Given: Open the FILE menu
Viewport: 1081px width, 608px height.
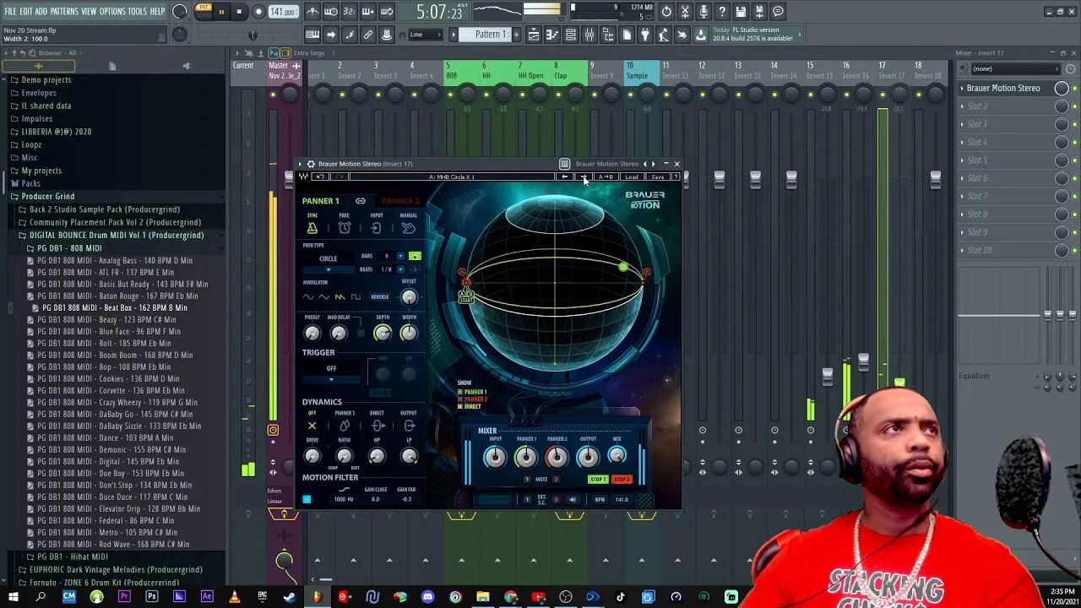Looking at the screenshot, I should [10, 12].
